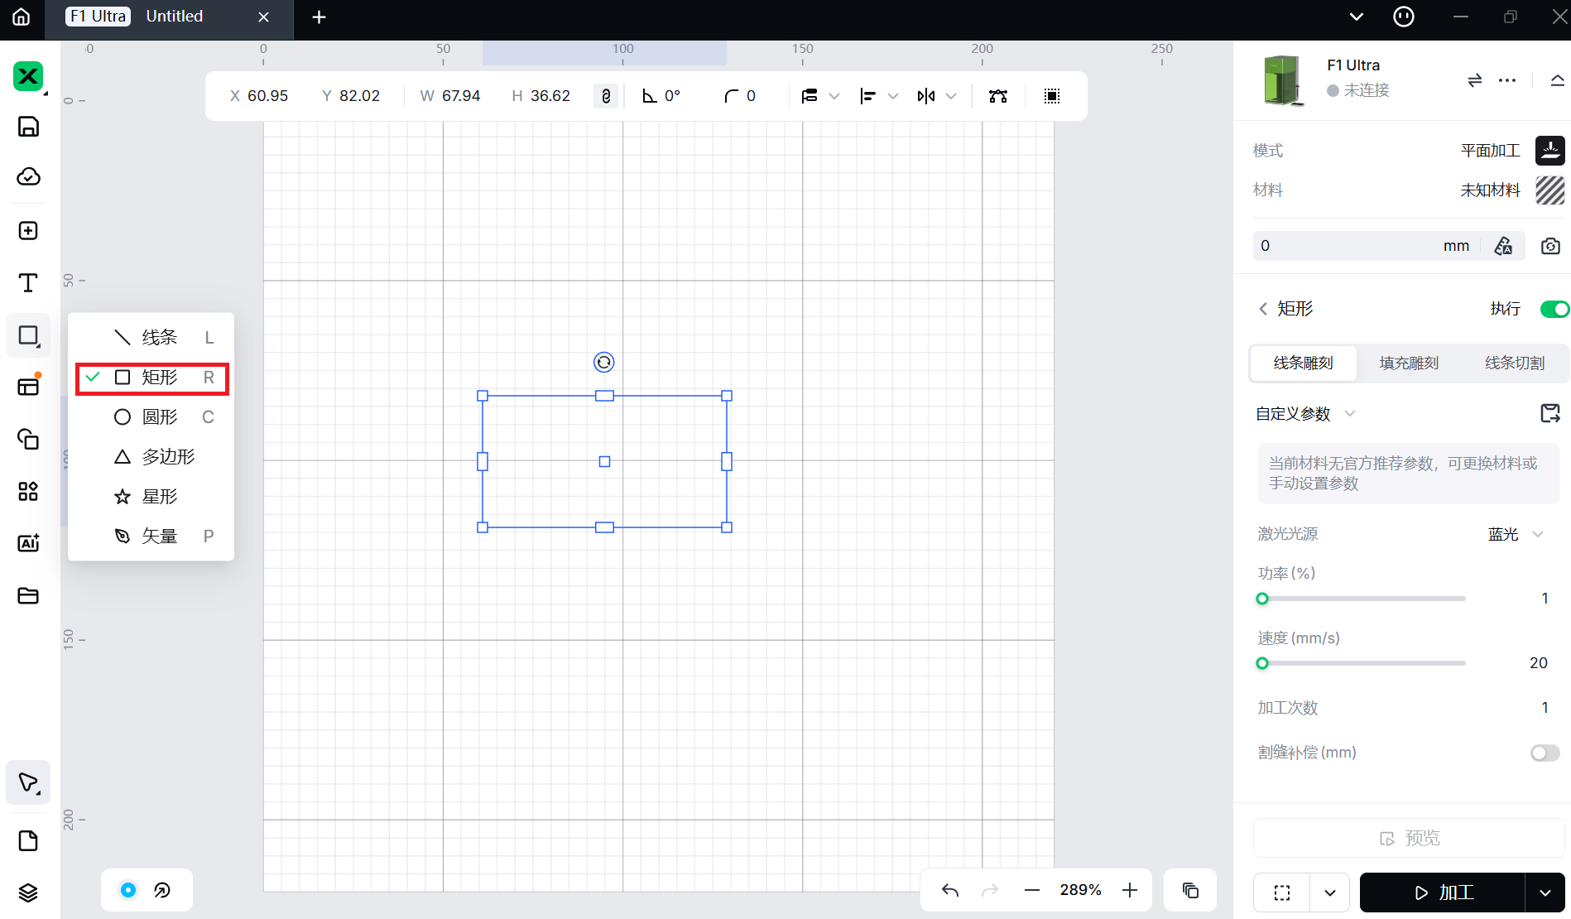The image size is (1571, 919).
Task: Open the AI image generation tool
Action: point(28,543)
